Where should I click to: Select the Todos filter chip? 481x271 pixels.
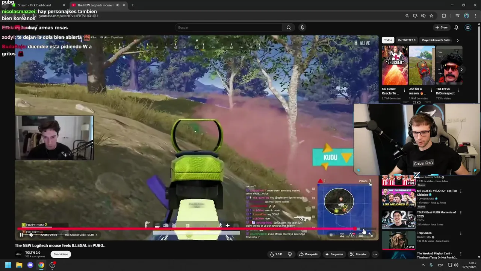388,40
